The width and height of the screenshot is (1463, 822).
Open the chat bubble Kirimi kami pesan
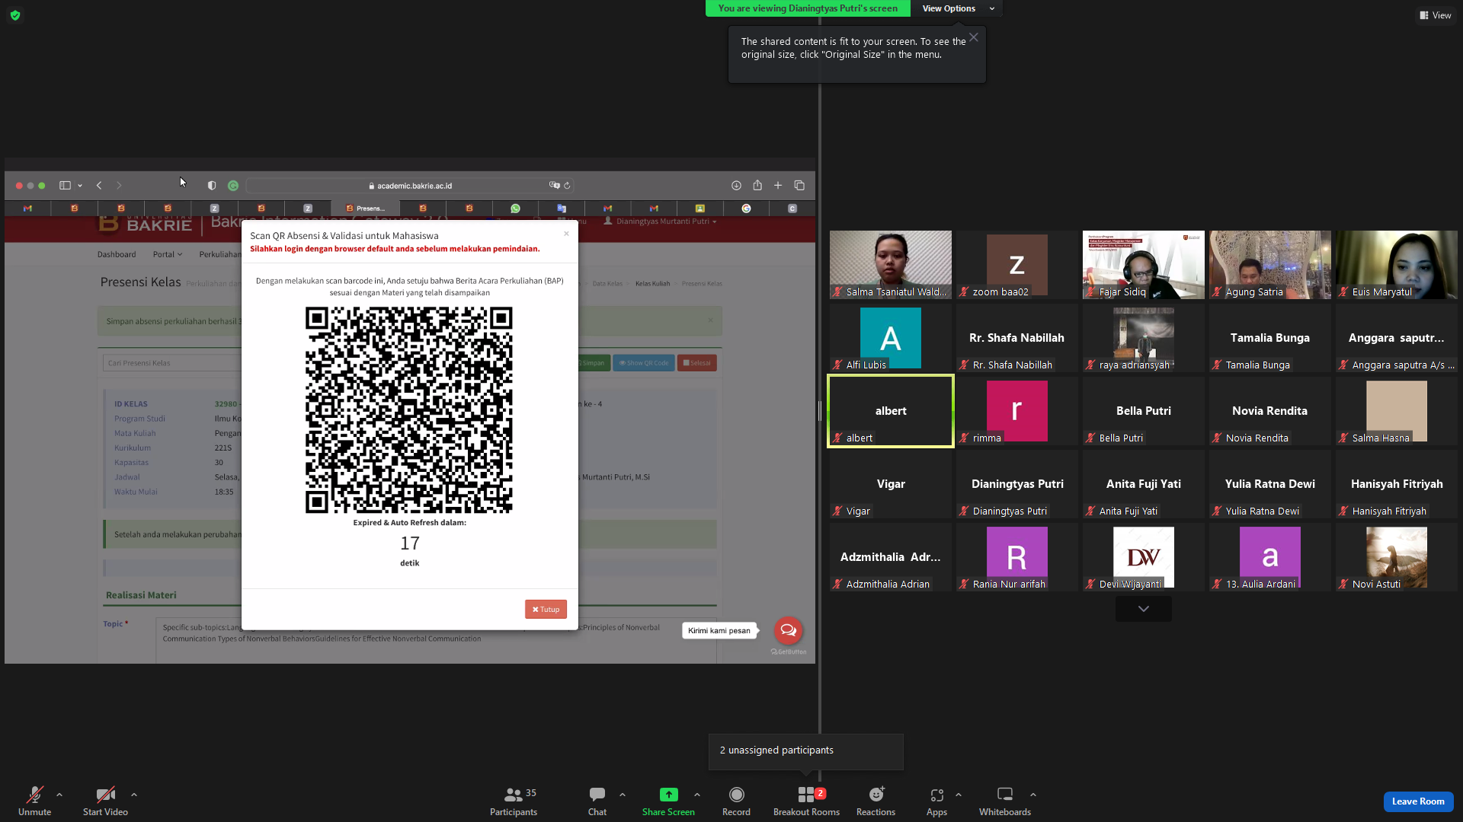click(x=788, y=630)
